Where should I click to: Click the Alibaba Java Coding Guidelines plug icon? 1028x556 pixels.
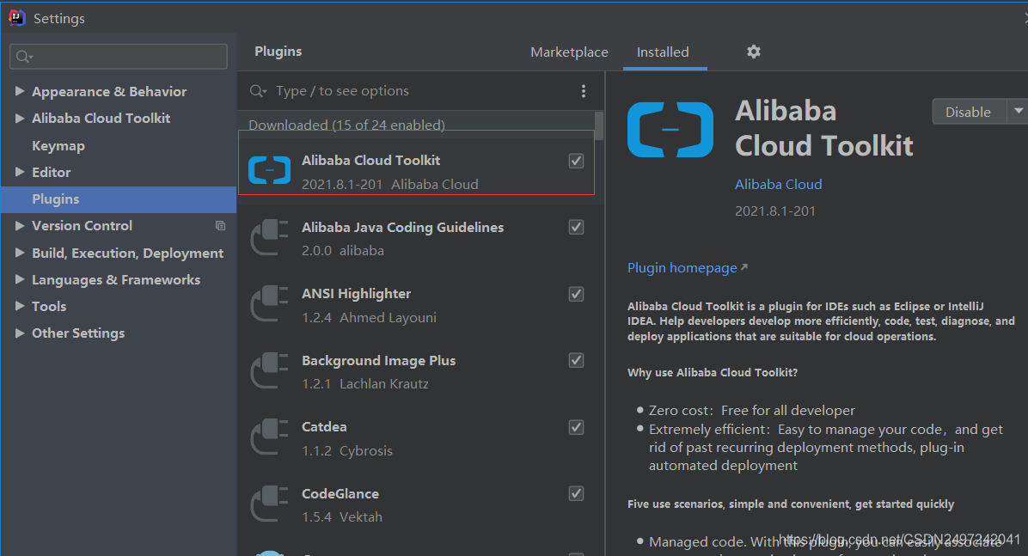coord(269,237)
